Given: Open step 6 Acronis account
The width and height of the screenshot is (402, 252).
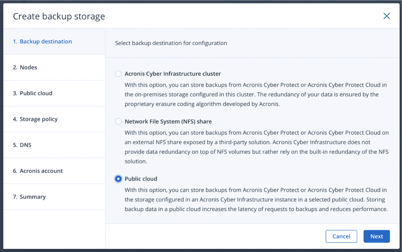Looking at the screenshot, I should point(54,171).
